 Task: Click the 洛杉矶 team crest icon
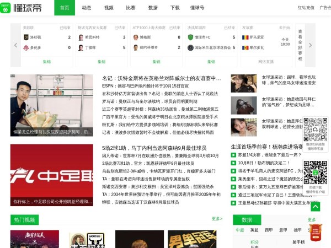(x=26, y=37)
